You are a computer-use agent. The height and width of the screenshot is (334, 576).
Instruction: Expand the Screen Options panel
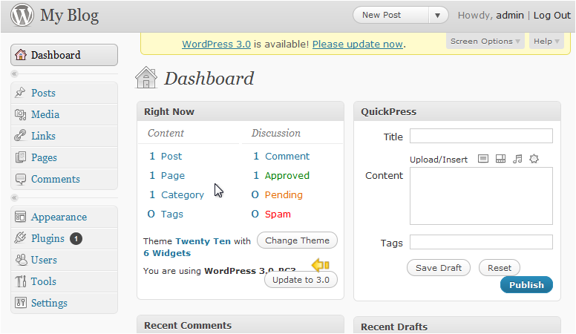[485, 41]
